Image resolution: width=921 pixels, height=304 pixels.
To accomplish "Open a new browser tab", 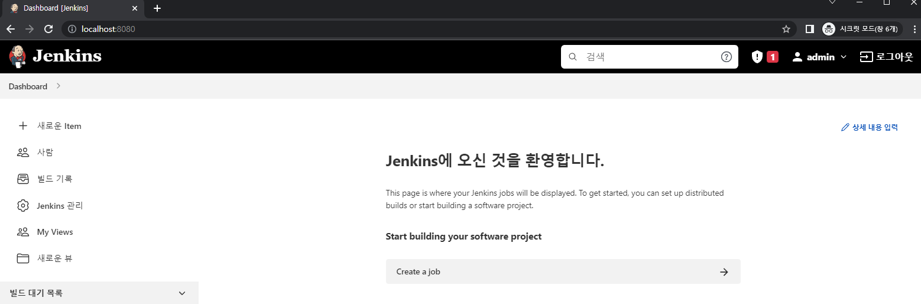I will (x=157, y=8).
